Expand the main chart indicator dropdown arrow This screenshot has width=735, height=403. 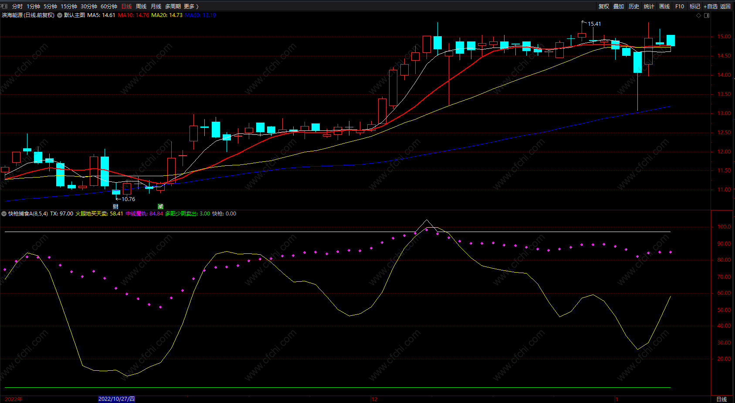[60, 15]
